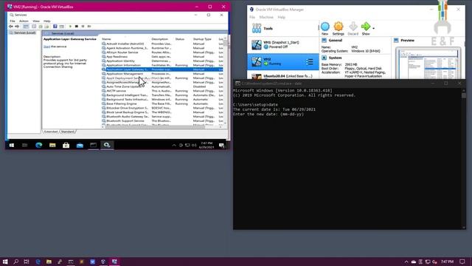Screen dimensions: 472x266
Task: Click the guest VM Start button
Action: (12, 145)
